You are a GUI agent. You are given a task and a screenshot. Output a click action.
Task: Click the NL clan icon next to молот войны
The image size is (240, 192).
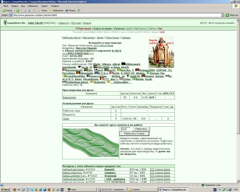[x=88, y=76]
